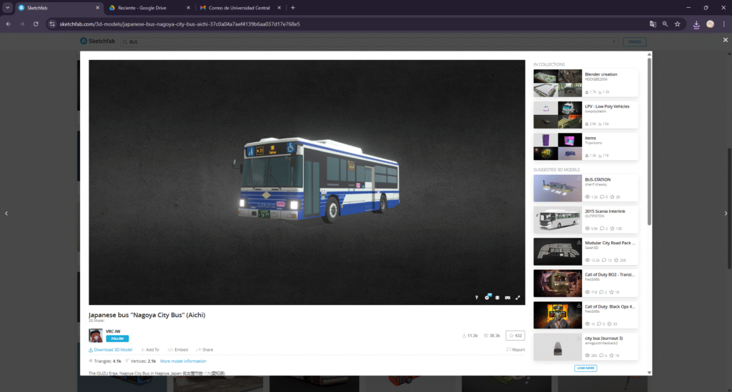Expand the 3D viewer to fullscreen
Image resolution: width=732 pixels, height=392 pixels.
pyautogui.click(x=518, y=297)
